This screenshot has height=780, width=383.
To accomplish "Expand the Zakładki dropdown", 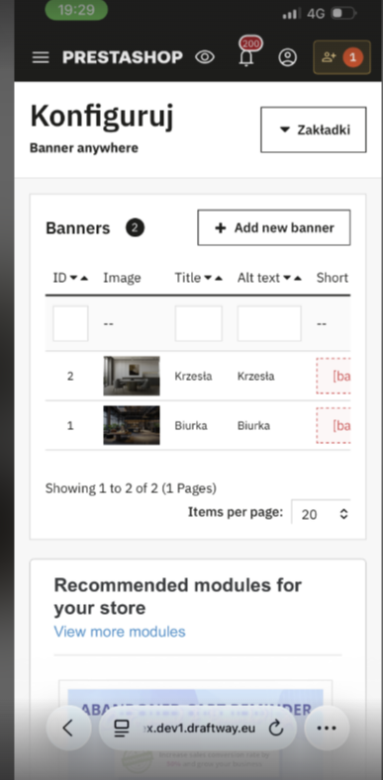I will coord(314,130).
